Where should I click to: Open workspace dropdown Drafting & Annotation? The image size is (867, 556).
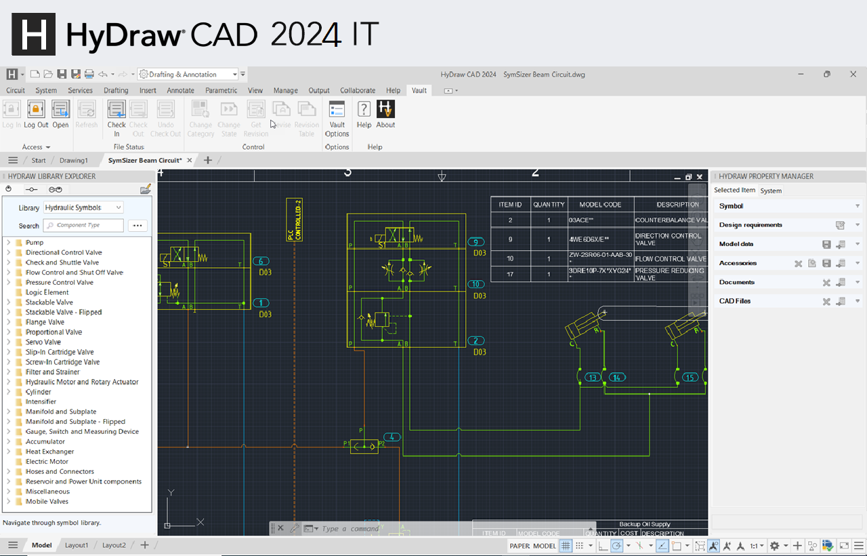click(x=188, y=74)
